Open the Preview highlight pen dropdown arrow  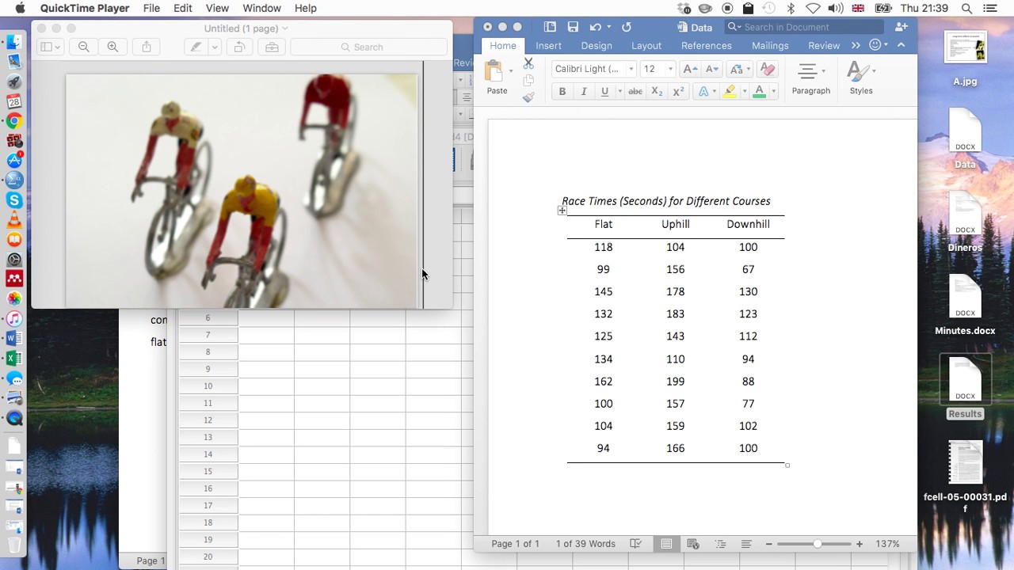(214, 47)
